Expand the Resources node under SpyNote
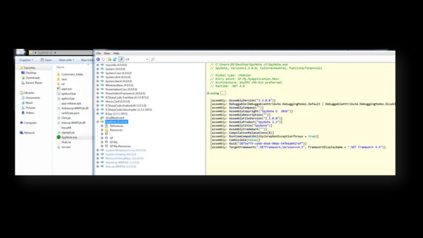Viewport: 423px width, 238px height. 102,130
